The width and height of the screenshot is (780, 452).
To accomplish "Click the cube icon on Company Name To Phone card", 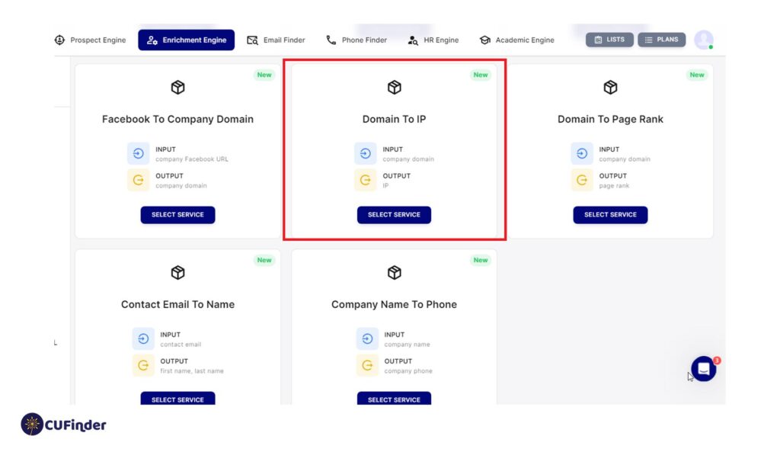I will [394, 273].
